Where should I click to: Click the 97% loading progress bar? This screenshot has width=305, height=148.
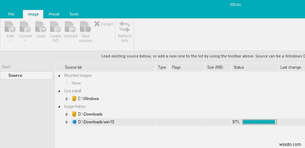point(260,122)
